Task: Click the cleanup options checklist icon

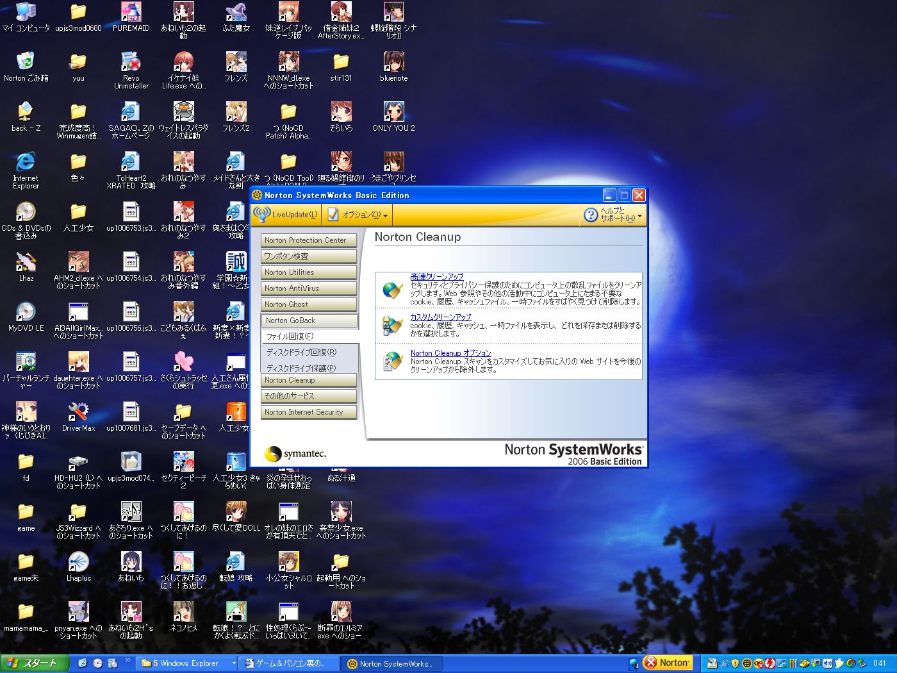Action: pyautogui.click(x=392, y=361)
